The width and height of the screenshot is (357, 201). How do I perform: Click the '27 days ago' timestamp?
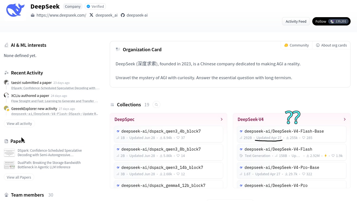pos(67,109)
